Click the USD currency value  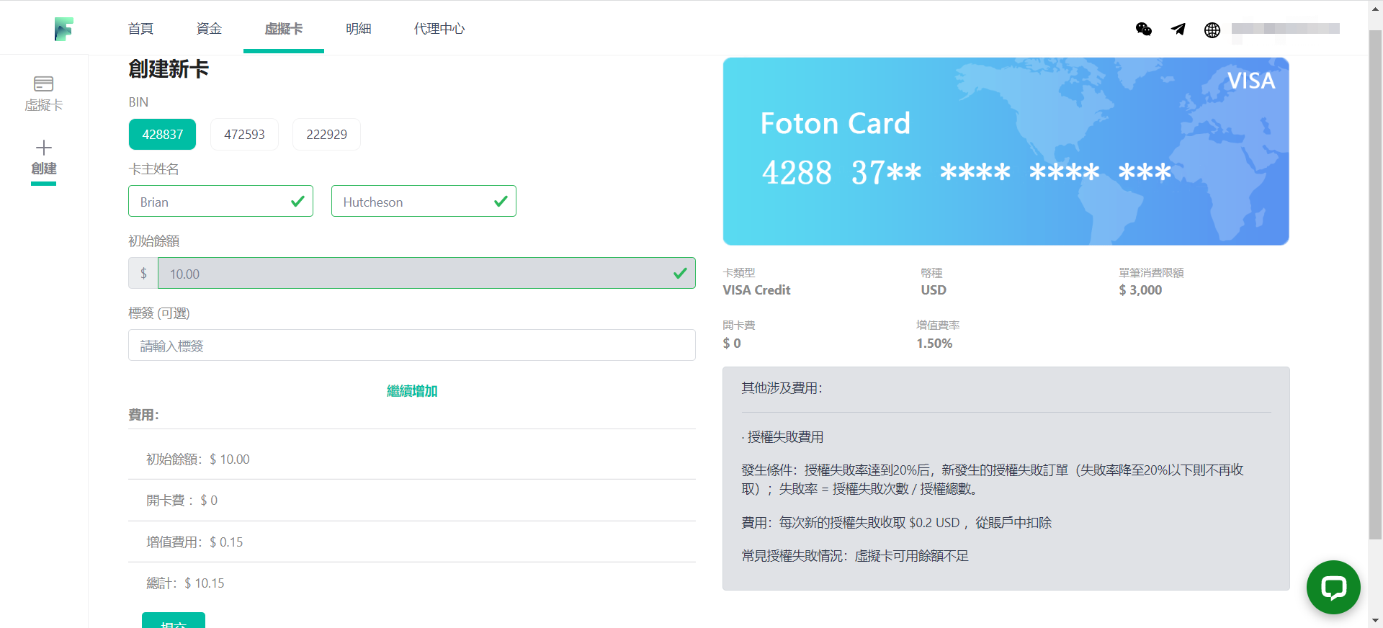click(x=934, y=290)
